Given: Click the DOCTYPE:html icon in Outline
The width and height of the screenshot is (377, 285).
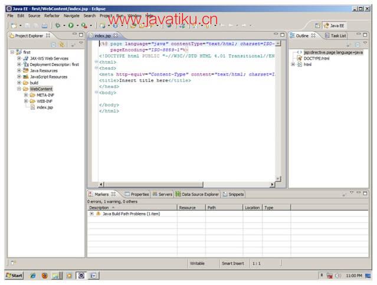Looking at the screenshot, I should 300,58.
